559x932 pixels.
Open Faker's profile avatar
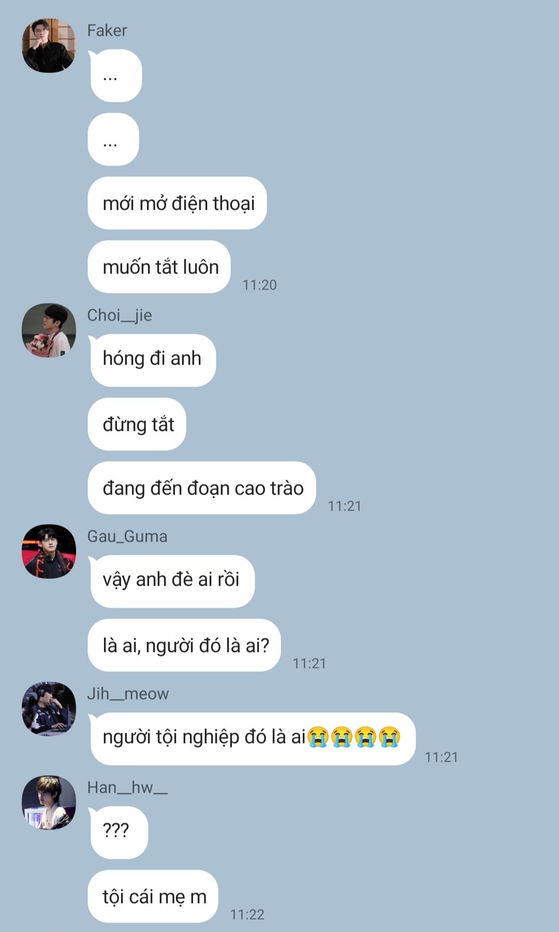pyautogui.click(x=49, y=46)
